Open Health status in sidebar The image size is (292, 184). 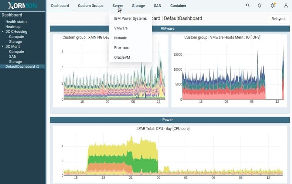point(17,22)
